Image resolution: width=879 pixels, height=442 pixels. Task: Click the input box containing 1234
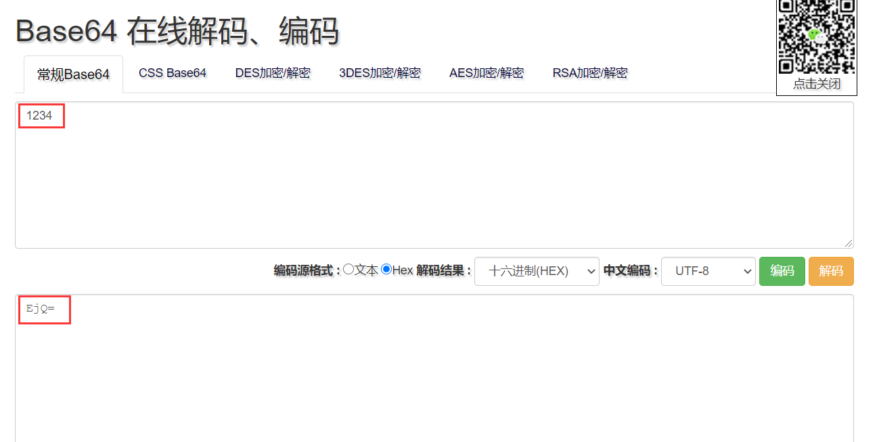(433, 174)
